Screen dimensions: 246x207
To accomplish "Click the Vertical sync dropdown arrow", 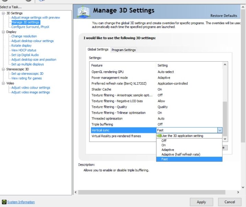I will click(220, 130).
